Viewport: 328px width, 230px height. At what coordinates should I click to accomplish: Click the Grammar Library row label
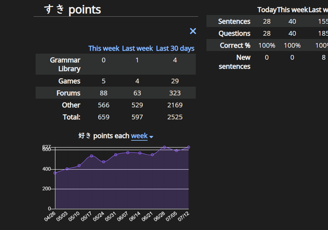[65, 64]
